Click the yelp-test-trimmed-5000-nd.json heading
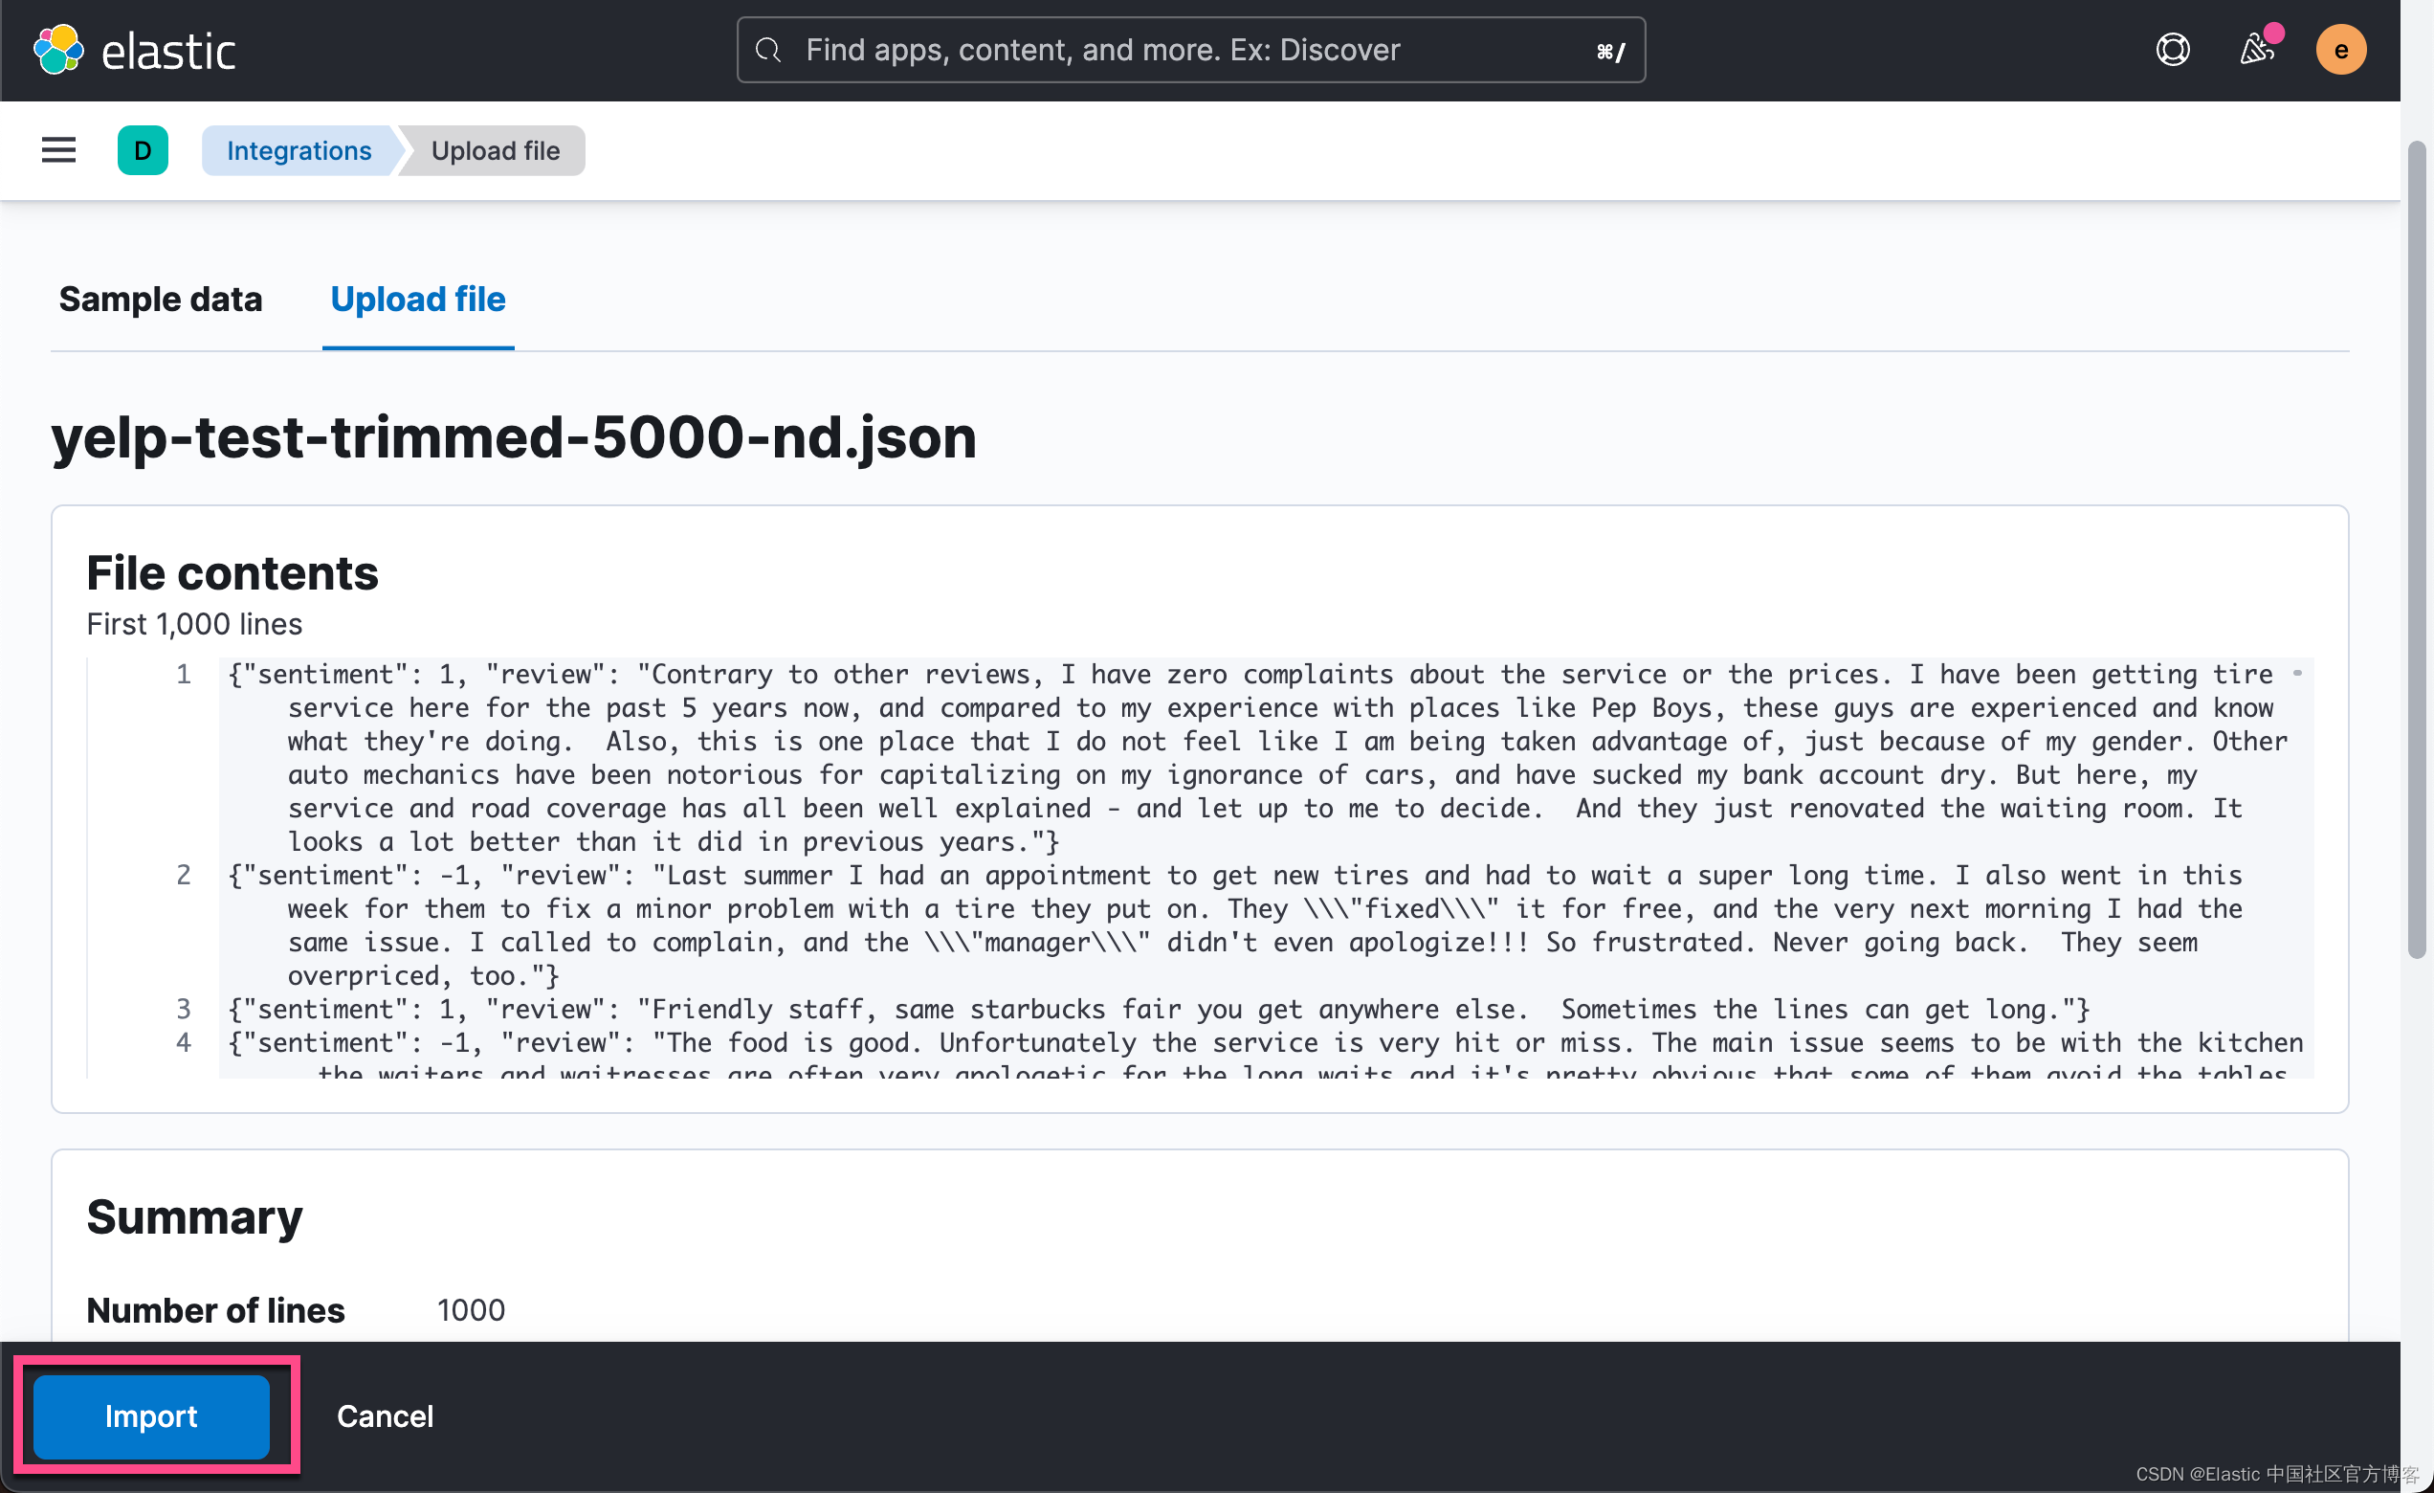This screenshot has width=2434, height=1493. (513, 437)
